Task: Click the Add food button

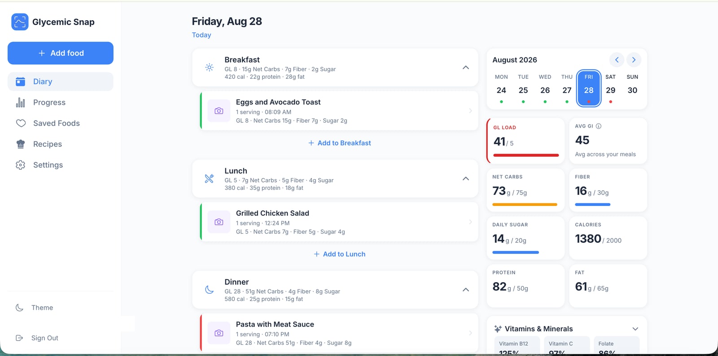Action: (61, 53)
